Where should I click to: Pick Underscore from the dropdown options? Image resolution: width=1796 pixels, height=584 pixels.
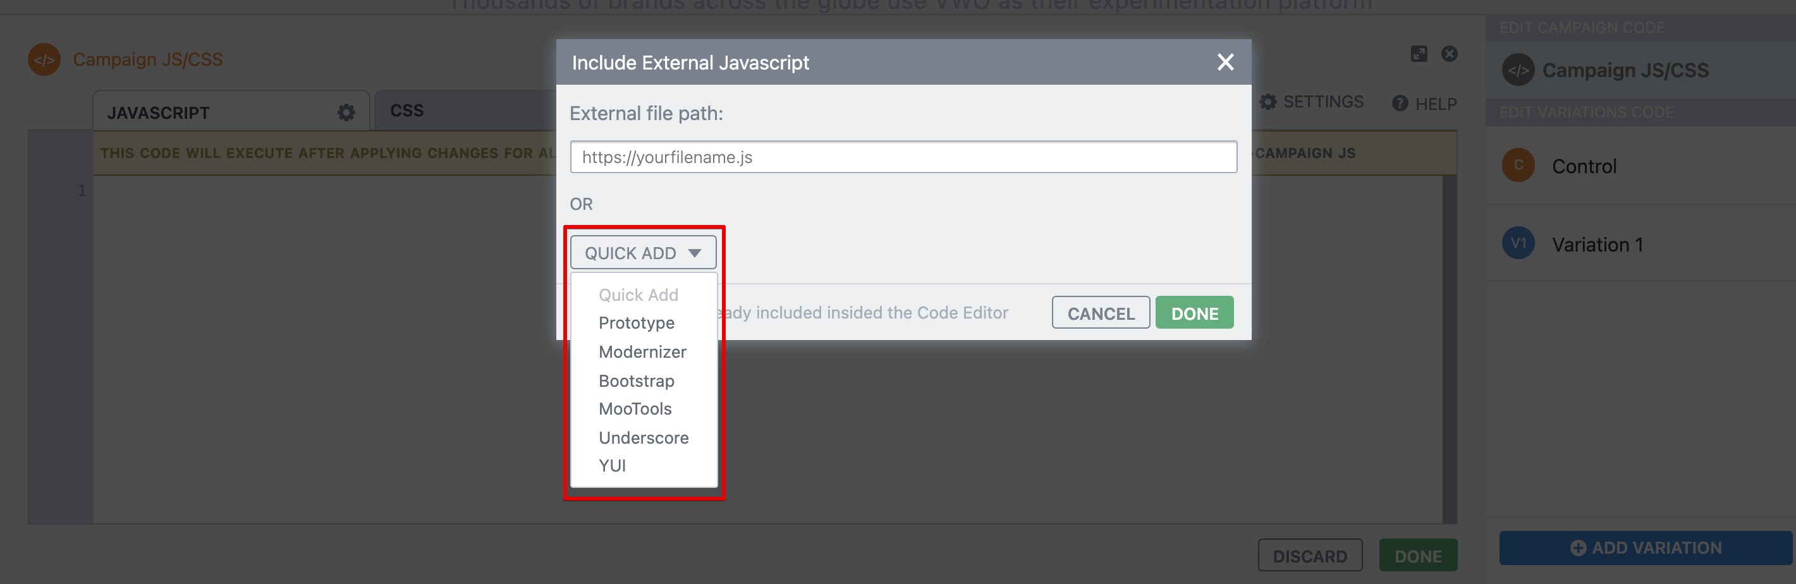pyautogui.click(x=643, y=437)
